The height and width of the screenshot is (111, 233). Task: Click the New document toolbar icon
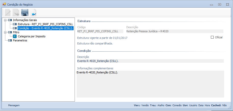[8, 12]
